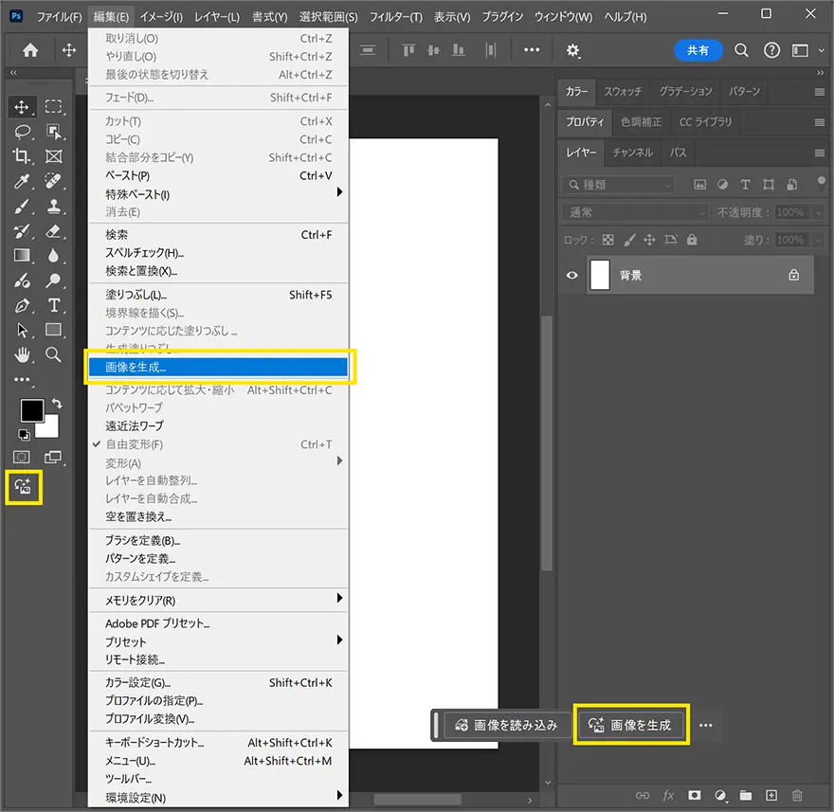Select the Blur tool
Screen dimensions: 834x812
(x=53, y=256)
